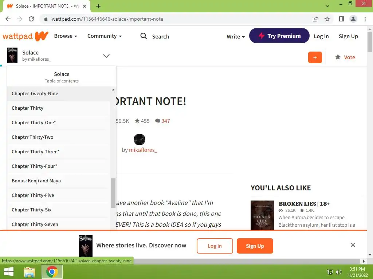Bookmark this tab with star icon

[327, 19]
